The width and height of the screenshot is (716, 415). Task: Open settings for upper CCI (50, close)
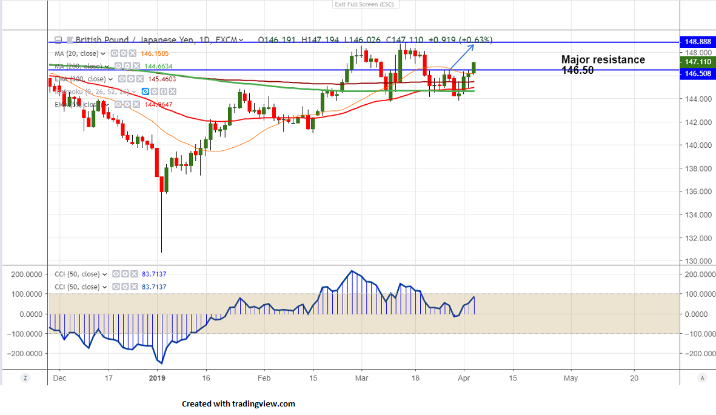125,274
